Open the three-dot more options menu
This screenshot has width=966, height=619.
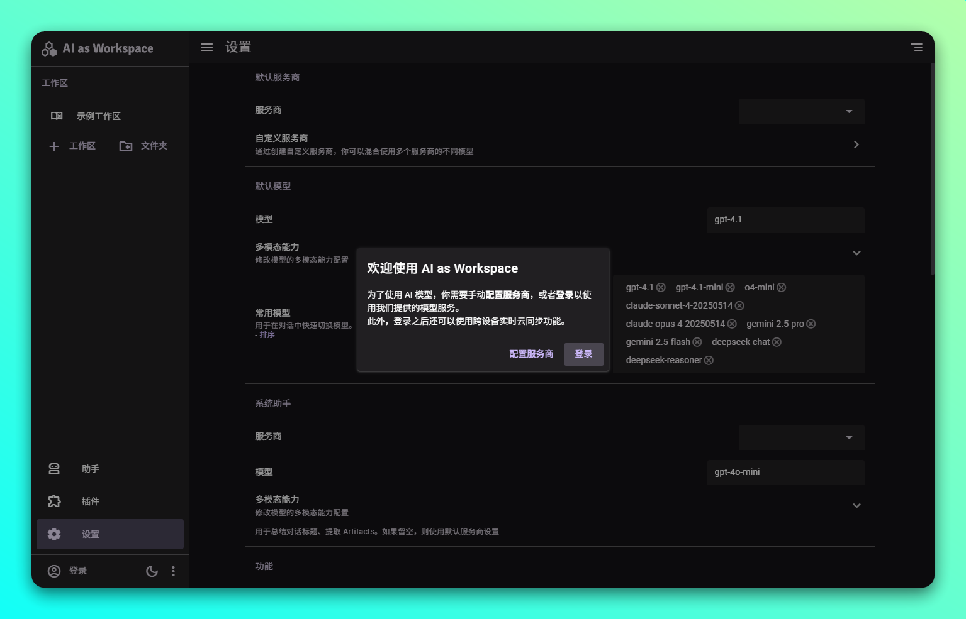pyautogui.click(x=173, y=571)
